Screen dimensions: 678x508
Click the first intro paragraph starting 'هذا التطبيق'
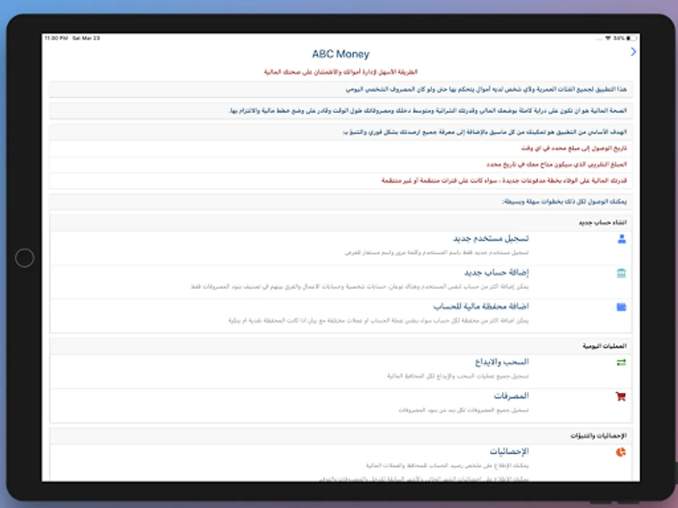point(486,89)
